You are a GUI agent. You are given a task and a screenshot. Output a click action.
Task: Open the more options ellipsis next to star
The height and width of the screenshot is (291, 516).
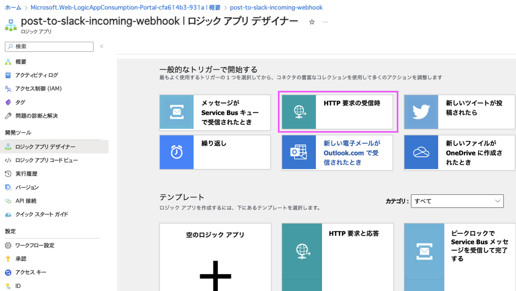[x=325, y=22]
